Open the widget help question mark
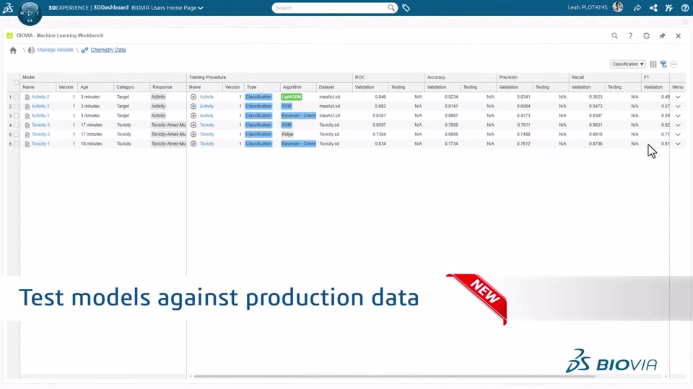Image resolution: width=693 pixels, height=389 pixels. 630,36
